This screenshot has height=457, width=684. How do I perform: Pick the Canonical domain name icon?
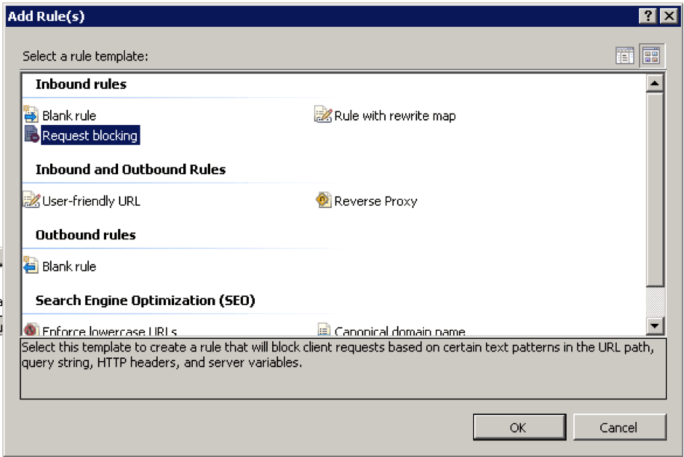323,330
